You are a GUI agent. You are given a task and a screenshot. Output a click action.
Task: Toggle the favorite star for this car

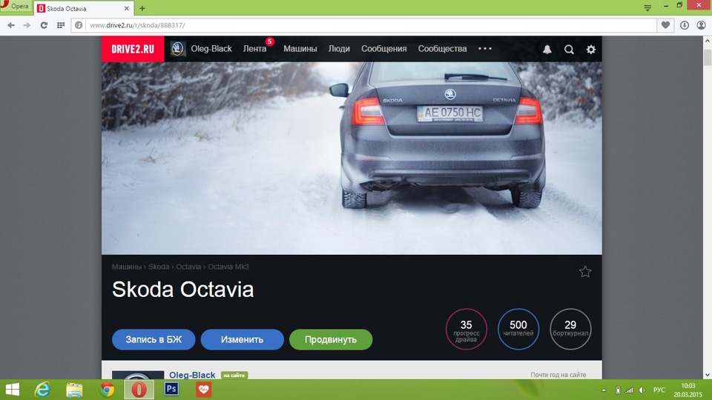(585, 272)
